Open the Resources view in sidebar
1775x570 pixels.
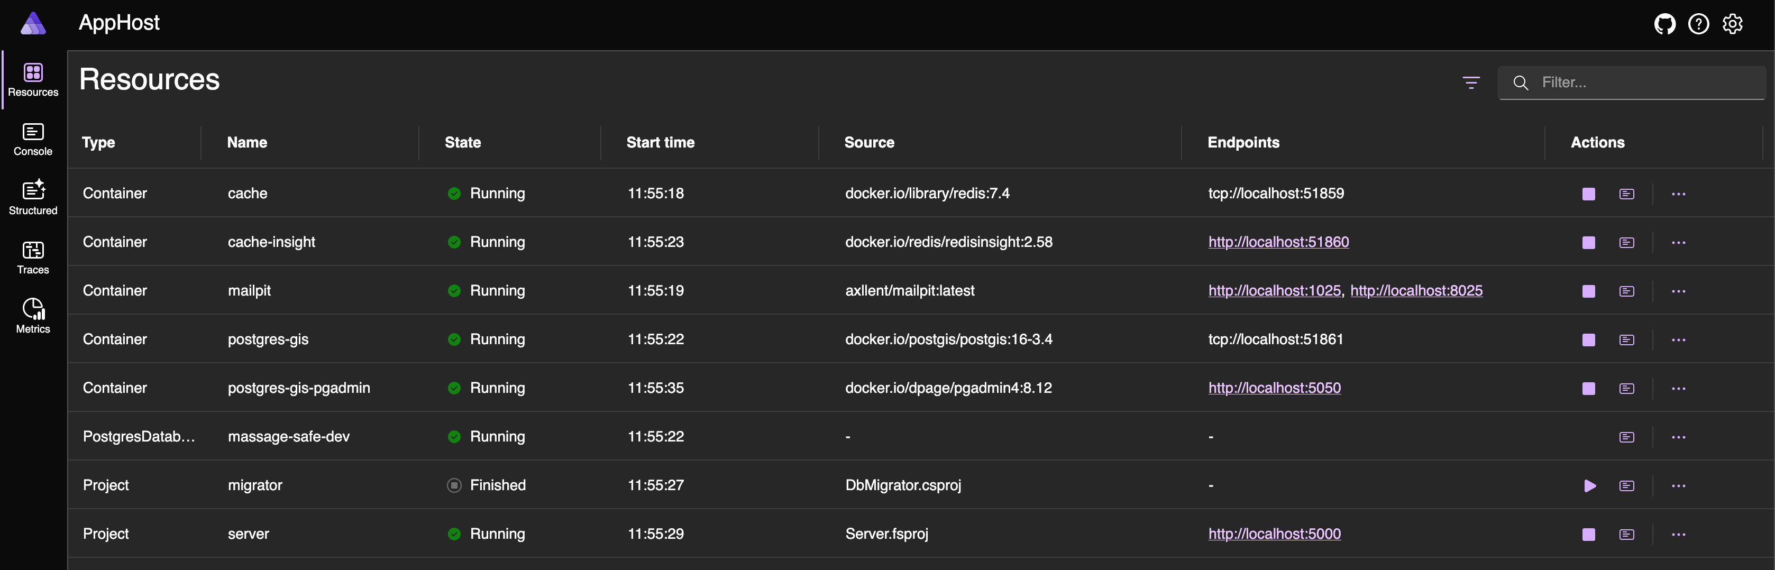coord(32,79)
